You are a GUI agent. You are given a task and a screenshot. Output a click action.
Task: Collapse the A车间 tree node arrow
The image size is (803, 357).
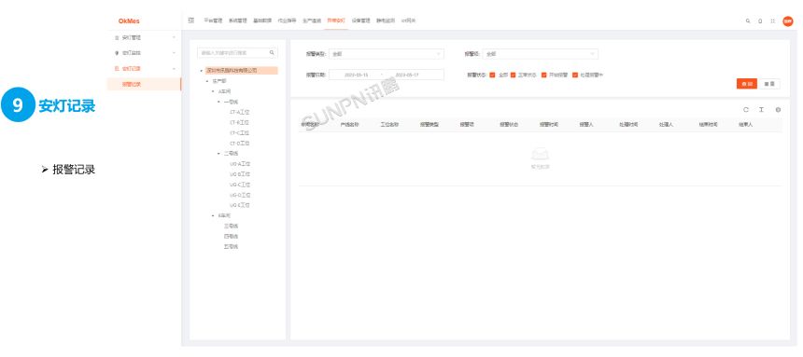coord(213,91)
